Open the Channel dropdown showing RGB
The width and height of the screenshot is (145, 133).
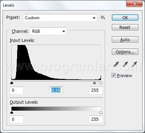[x=48, y=31]
